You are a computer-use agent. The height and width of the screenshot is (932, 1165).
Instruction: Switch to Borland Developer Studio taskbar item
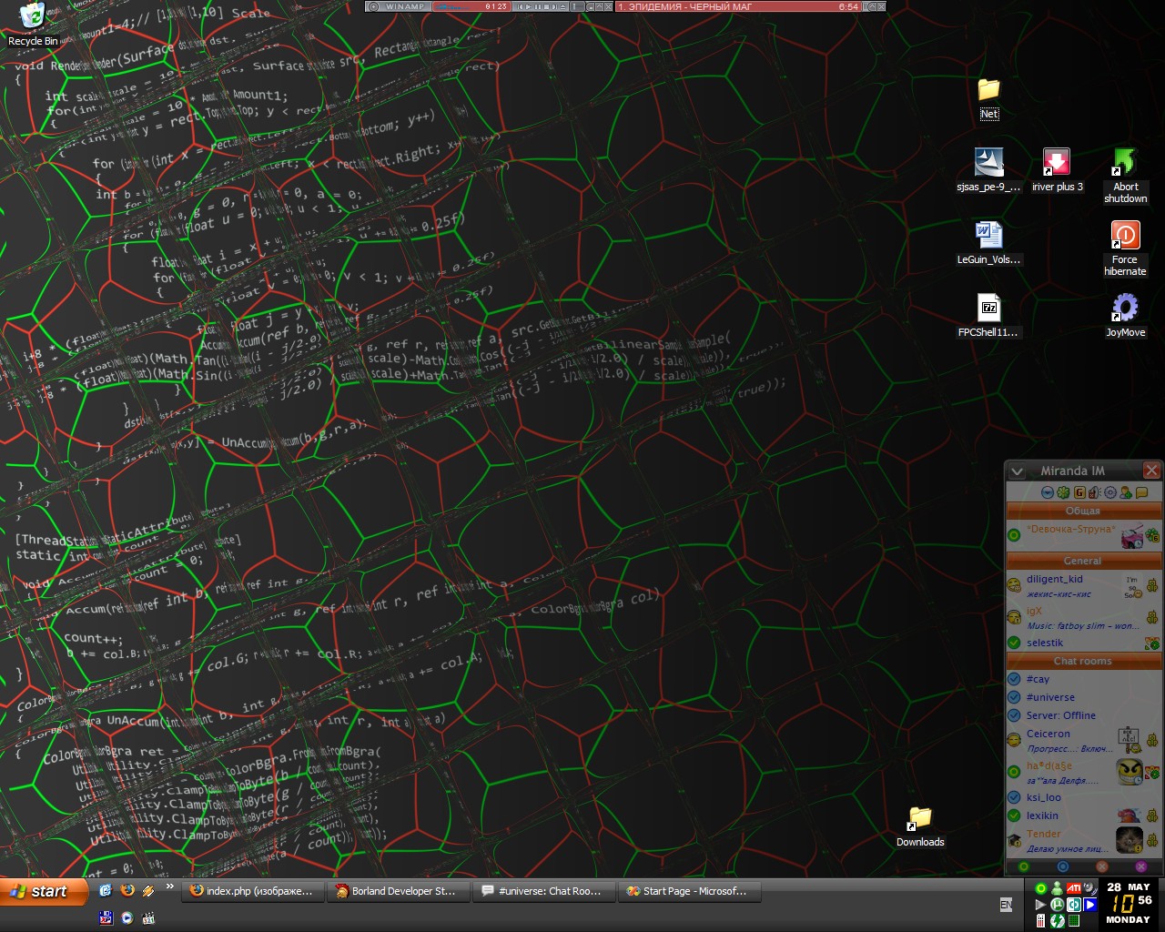(399, 891)
